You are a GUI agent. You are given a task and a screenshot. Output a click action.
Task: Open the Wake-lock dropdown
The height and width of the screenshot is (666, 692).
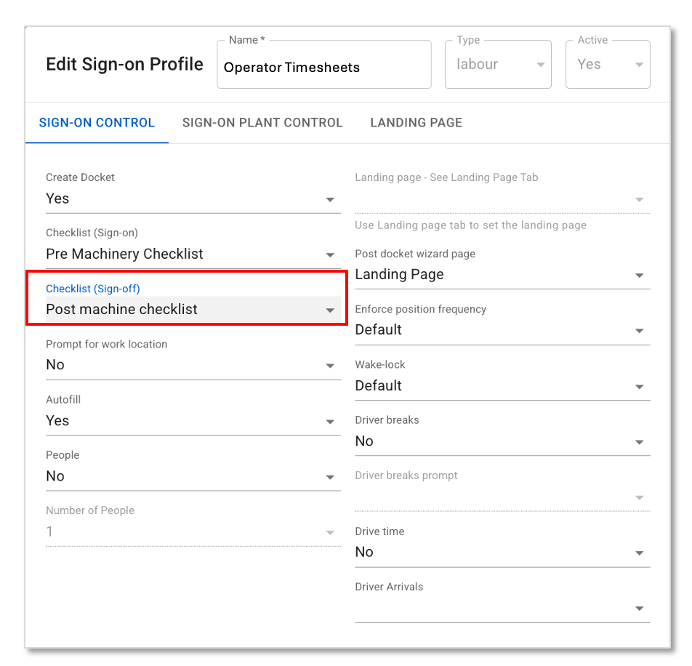pos(502,386)
